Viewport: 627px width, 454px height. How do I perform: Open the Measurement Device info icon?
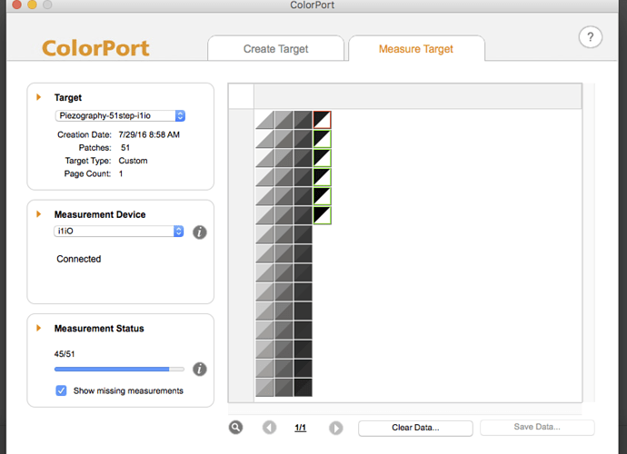tap(200, 232)
